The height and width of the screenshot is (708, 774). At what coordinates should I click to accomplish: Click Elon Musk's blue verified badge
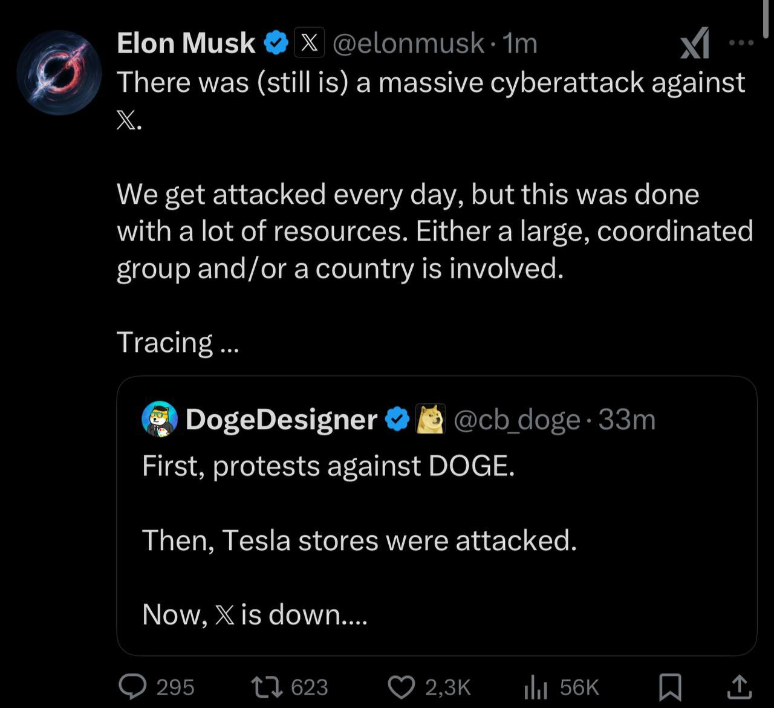(x=277, y=44)
